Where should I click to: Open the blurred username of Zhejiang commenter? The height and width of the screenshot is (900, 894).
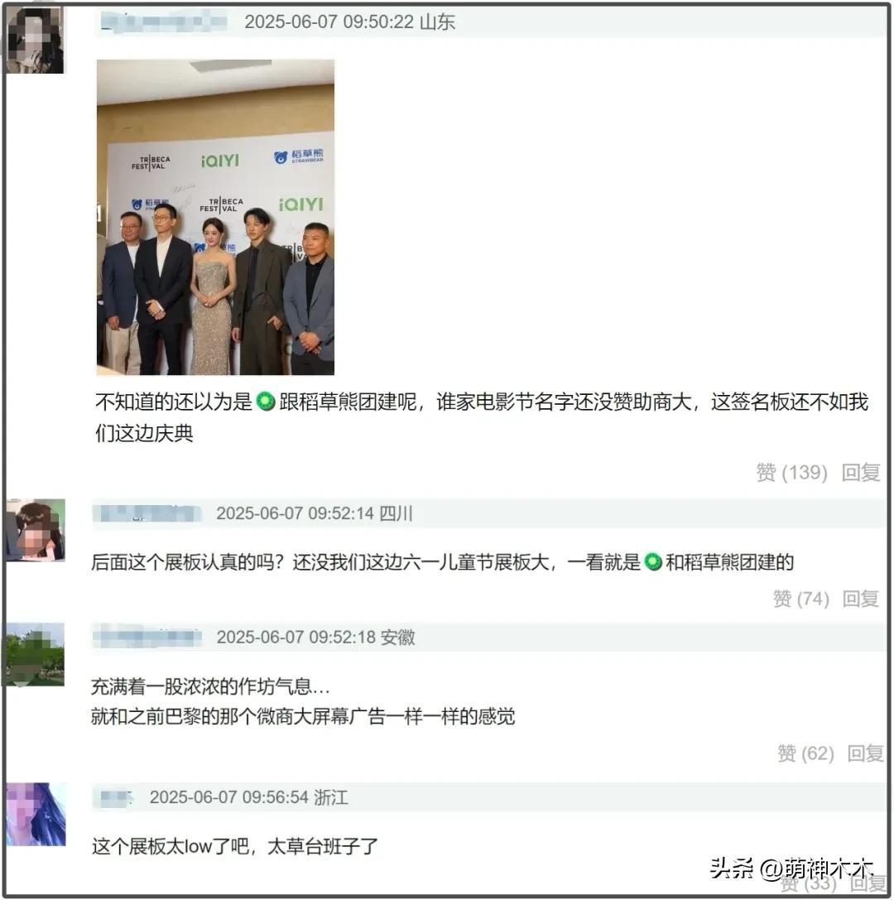(117, 797)
